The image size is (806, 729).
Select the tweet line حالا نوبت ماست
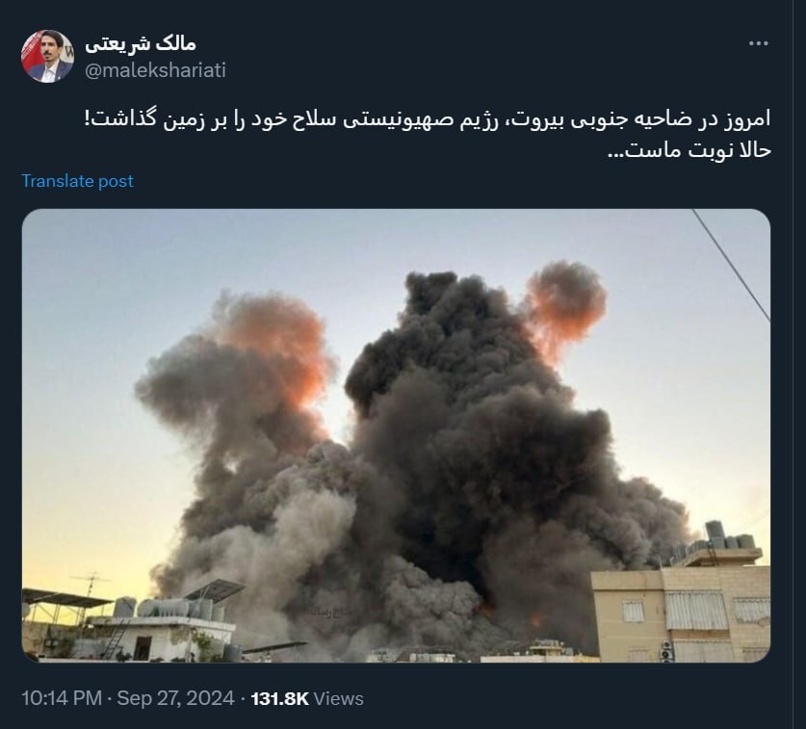[689, 150]
